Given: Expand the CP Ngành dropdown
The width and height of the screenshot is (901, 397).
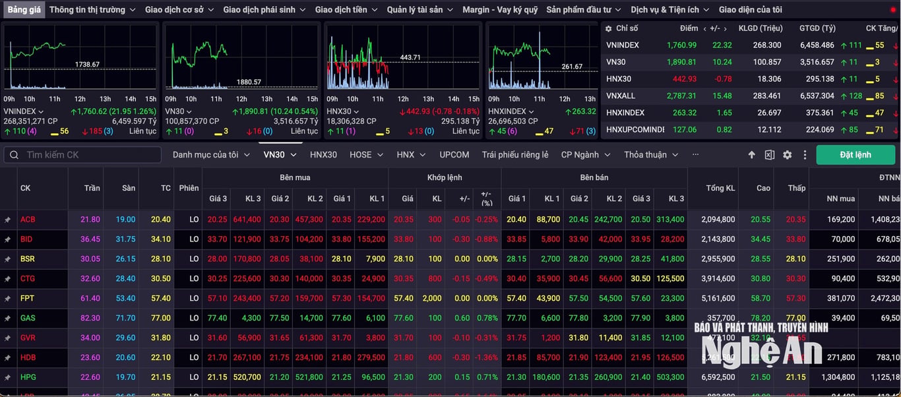Looking at the screenshot, I should (586, 155).
